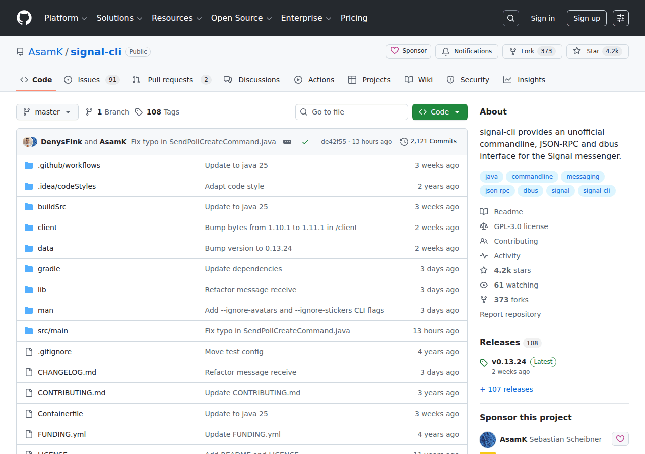Open the command palette icon top right
The image size is (645, 454).
click(x=620, y=18)
